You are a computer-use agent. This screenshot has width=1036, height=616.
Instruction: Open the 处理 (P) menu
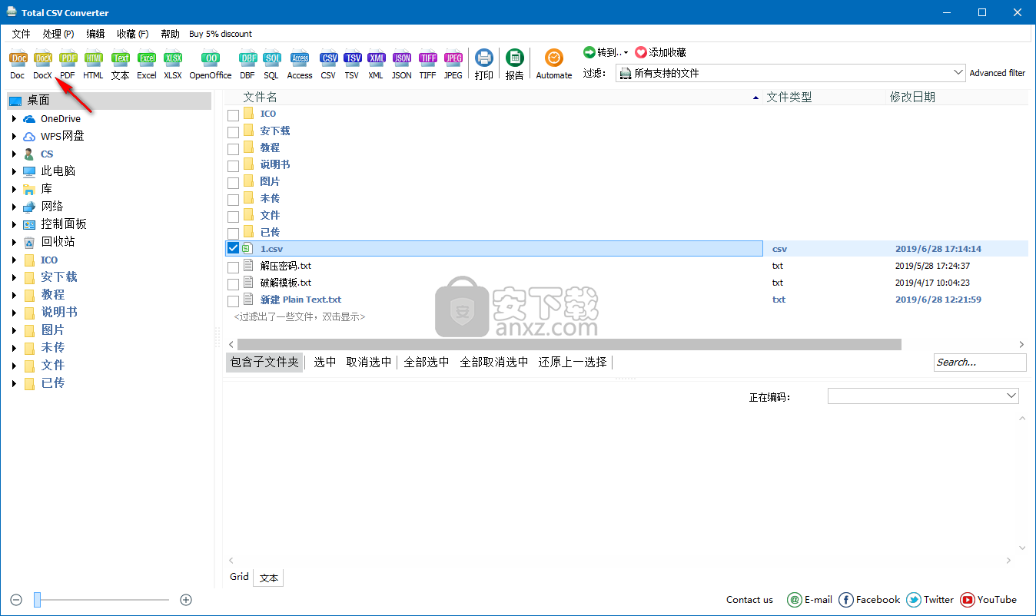[x=58, y=34]
